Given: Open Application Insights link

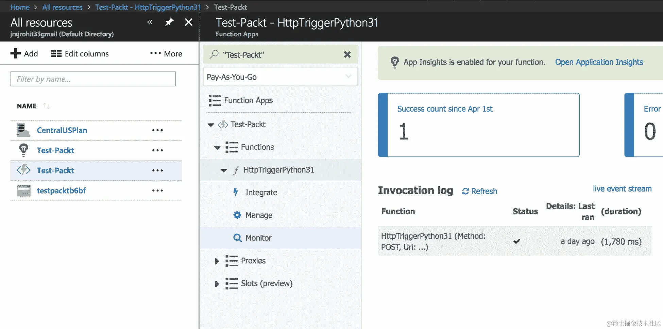Looking at the screenshot, I should 599,62.
